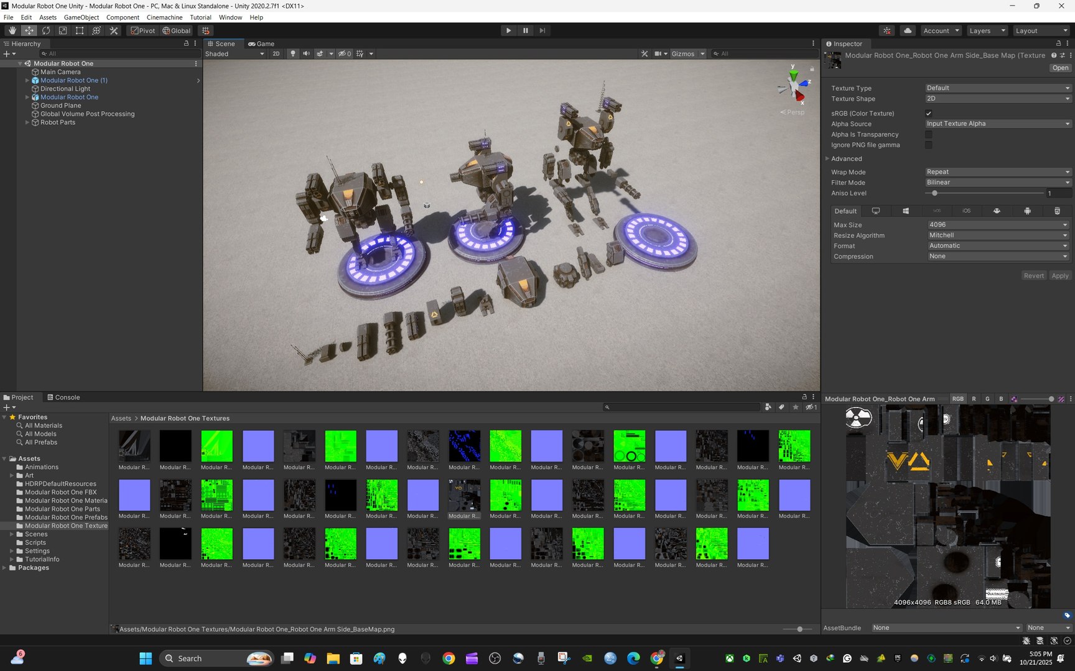Image resolution: width=1075 pixels, height=671 pixels.
Task: Toggle scene audio
Action: click(306, 54)
